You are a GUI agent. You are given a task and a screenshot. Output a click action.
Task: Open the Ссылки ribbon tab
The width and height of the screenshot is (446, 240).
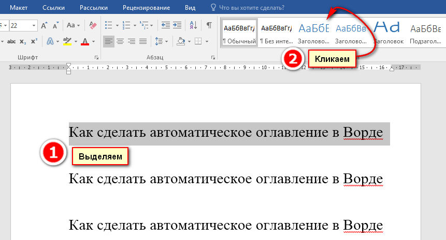pos(54,8)
